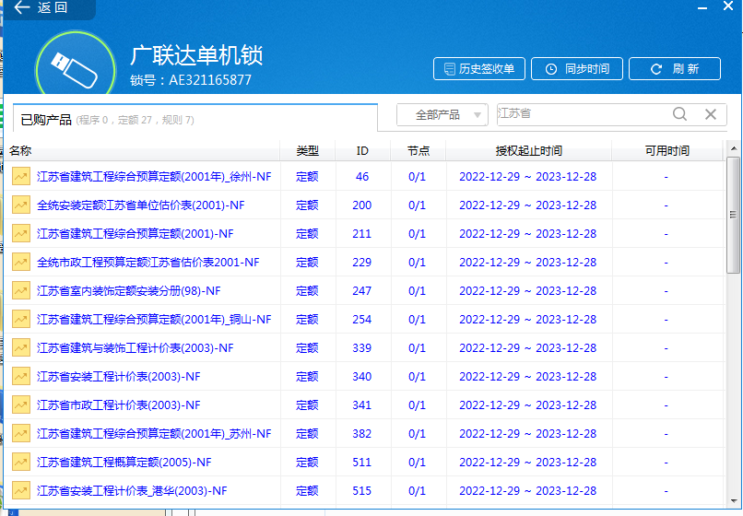Viewport: 743px width, 516px height.
Task: Click ID cell 247
Action: tap(362, 291)
